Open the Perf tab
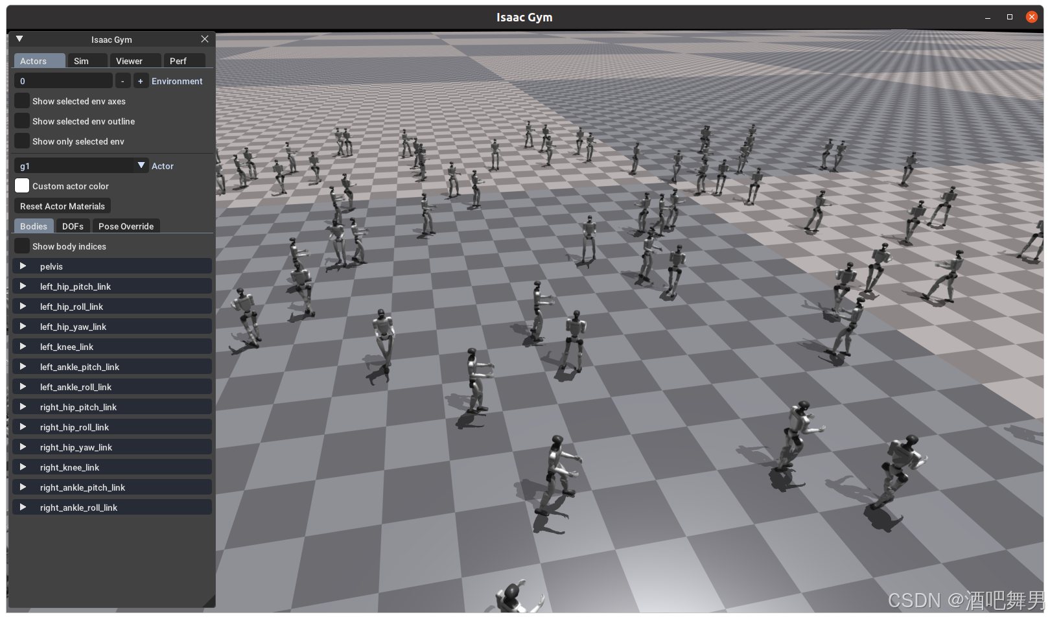1050x619 pixels. 184,61
